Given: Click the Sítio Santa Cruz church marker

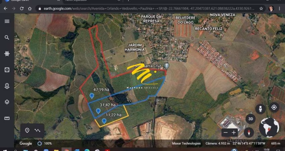Looking at the screenshot, I should point(167,66).
